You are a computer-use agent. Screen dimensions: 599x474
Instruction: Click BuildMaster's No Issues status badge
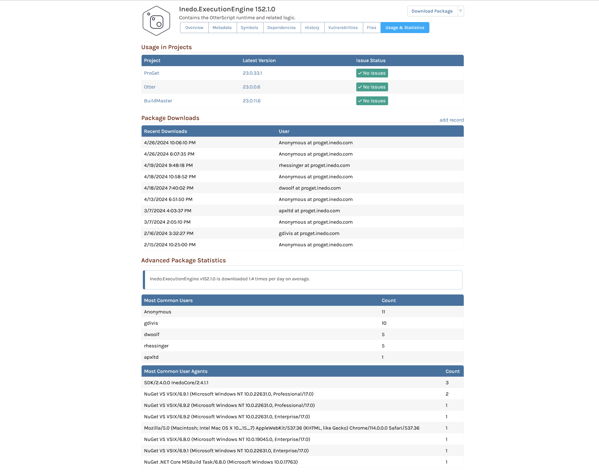click(372, 101)
